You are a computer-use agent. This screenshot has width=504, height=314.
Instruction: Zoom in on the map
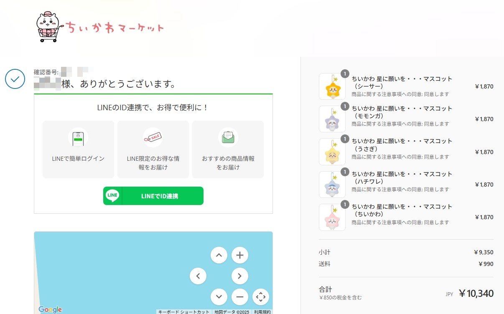coord(240,255)
